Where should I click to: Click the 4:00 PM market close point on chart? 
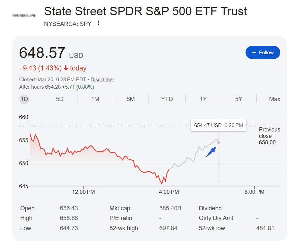pyautogui.click(x=168, y=170)
